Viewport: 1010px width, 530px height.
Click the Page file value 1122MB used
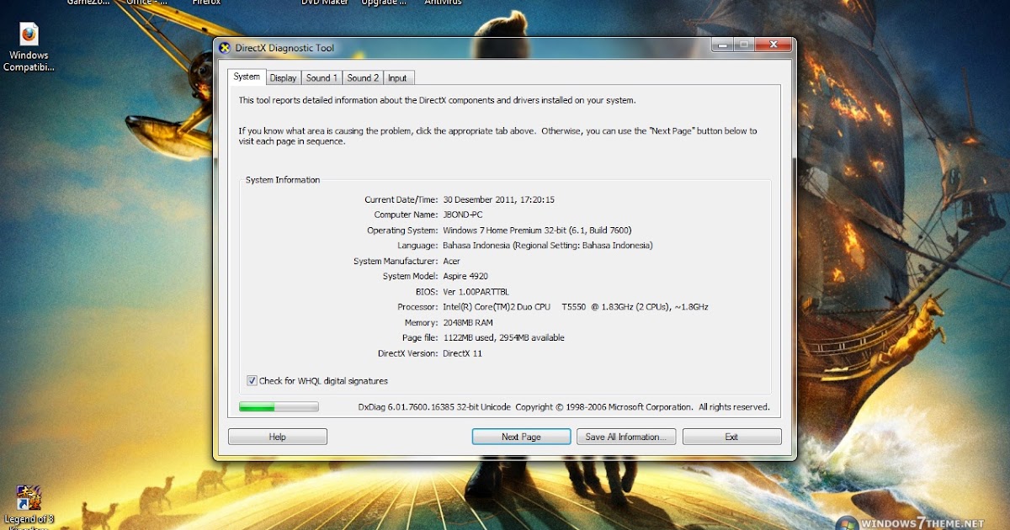point(503,337)
